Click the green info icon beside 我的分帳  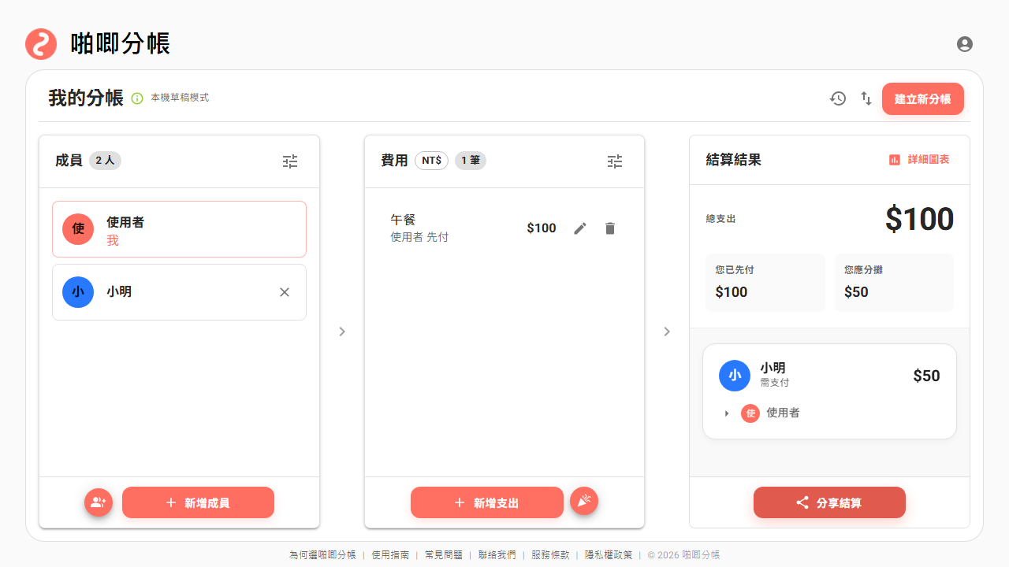tap(137, 98)
